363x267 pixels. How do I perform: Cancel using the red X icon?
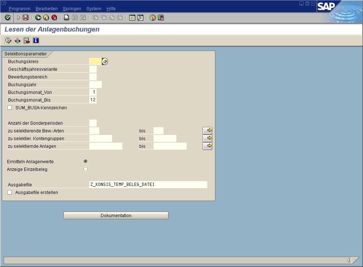[54, 18]
